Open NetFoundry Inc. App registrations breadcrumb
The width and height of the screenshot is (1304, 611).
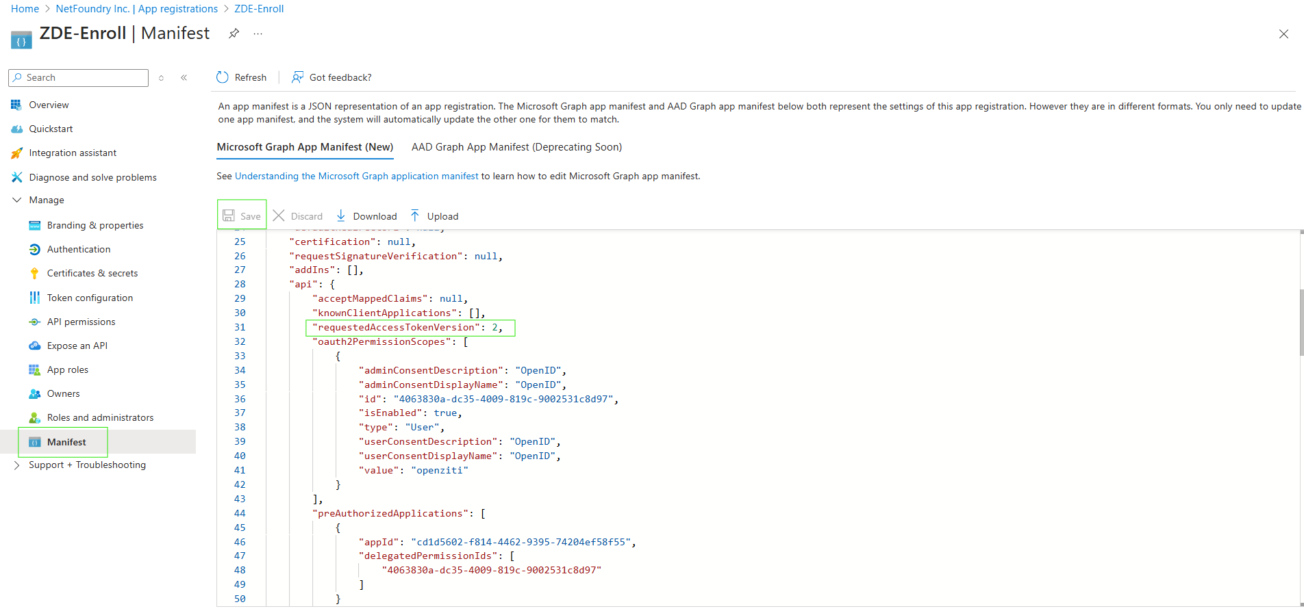tap(137, 9)
